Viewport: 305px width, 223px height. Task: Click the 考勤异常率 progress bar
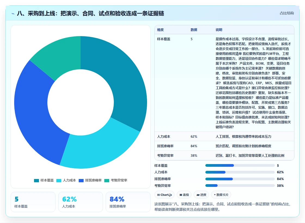point(240,186)
